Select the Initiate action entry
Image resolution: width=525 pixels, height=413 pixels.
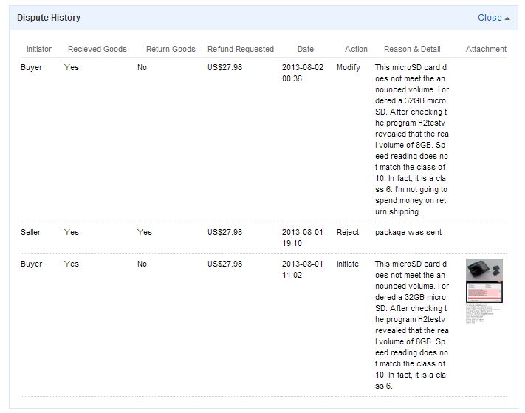coord(348,264)
